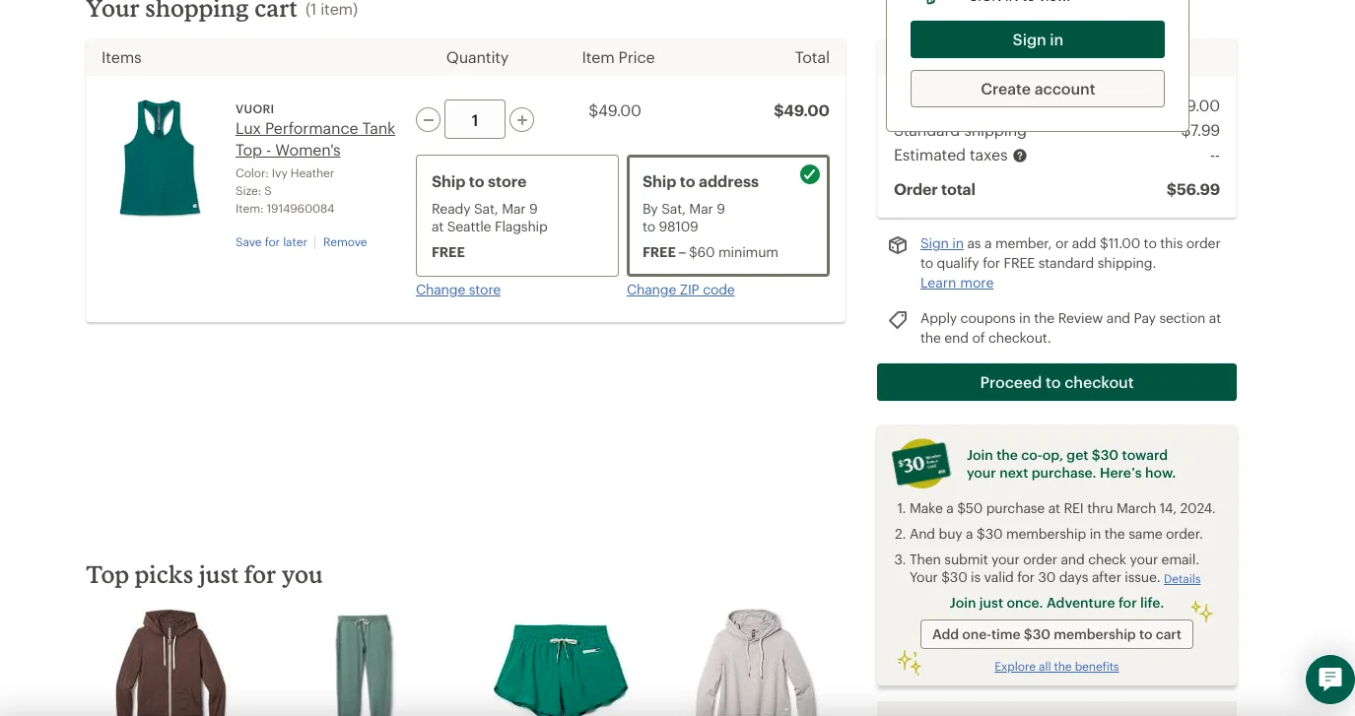This screenshot has width=1355, height=716.
Task: Click the Create account button
Action: [x=1038, y=89]
